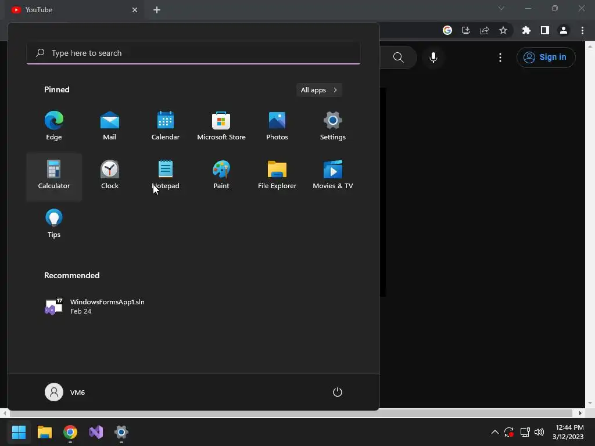
Task: Launch the Photos app
Action: click(x=277, y=126)
